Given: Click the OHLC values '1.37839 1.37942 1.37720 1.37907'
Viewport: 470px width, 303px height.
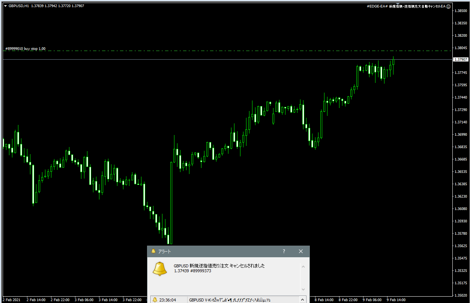Looking at the screenshot, I should pos(58,6).
